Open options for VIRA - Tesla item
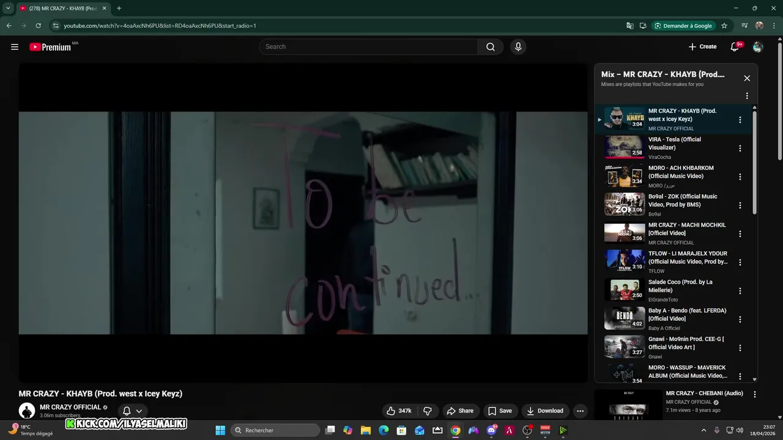 740,148
